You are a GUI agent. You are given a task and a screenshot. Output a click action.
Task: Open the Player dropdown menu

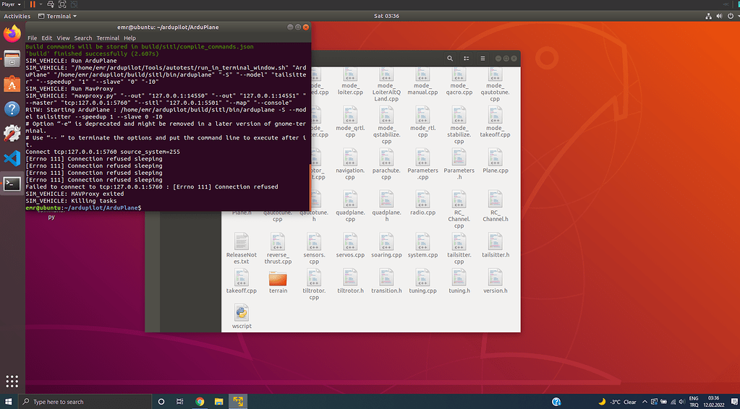[11, 4]
